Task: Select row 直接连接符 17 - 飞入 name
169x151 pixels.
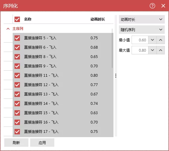Action: click(41, 132)
